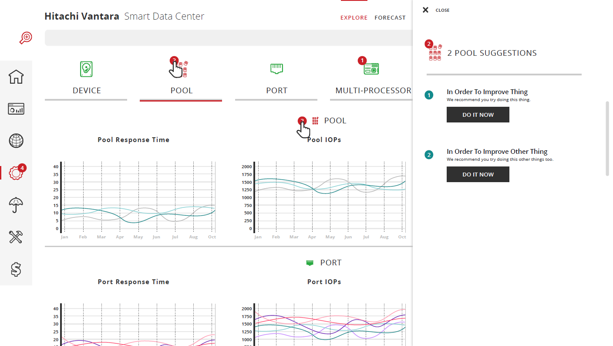Select the DEVICE disk icon tab
This screenshot has height=346, width=613.
coord(86,78)
